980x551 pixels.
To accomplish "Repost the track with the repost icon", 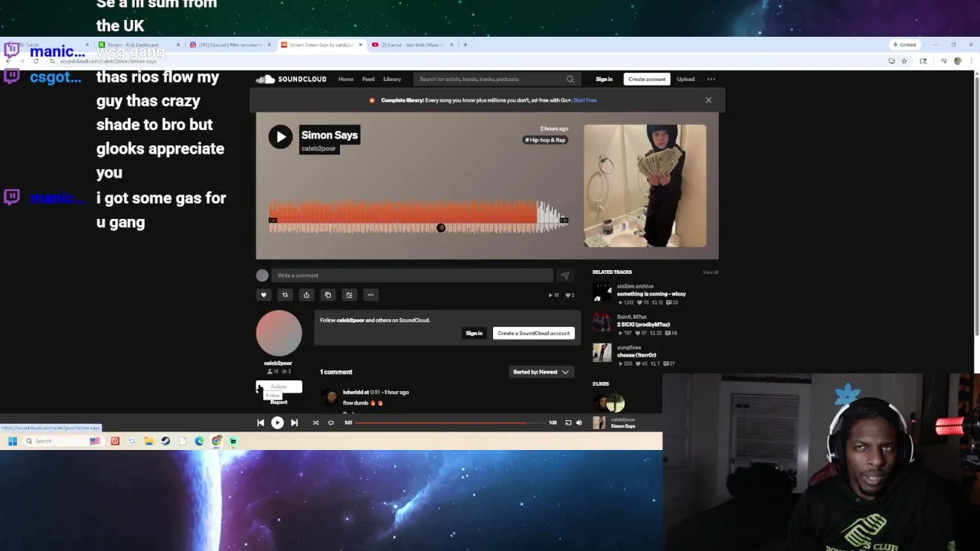I will (285, 295).
